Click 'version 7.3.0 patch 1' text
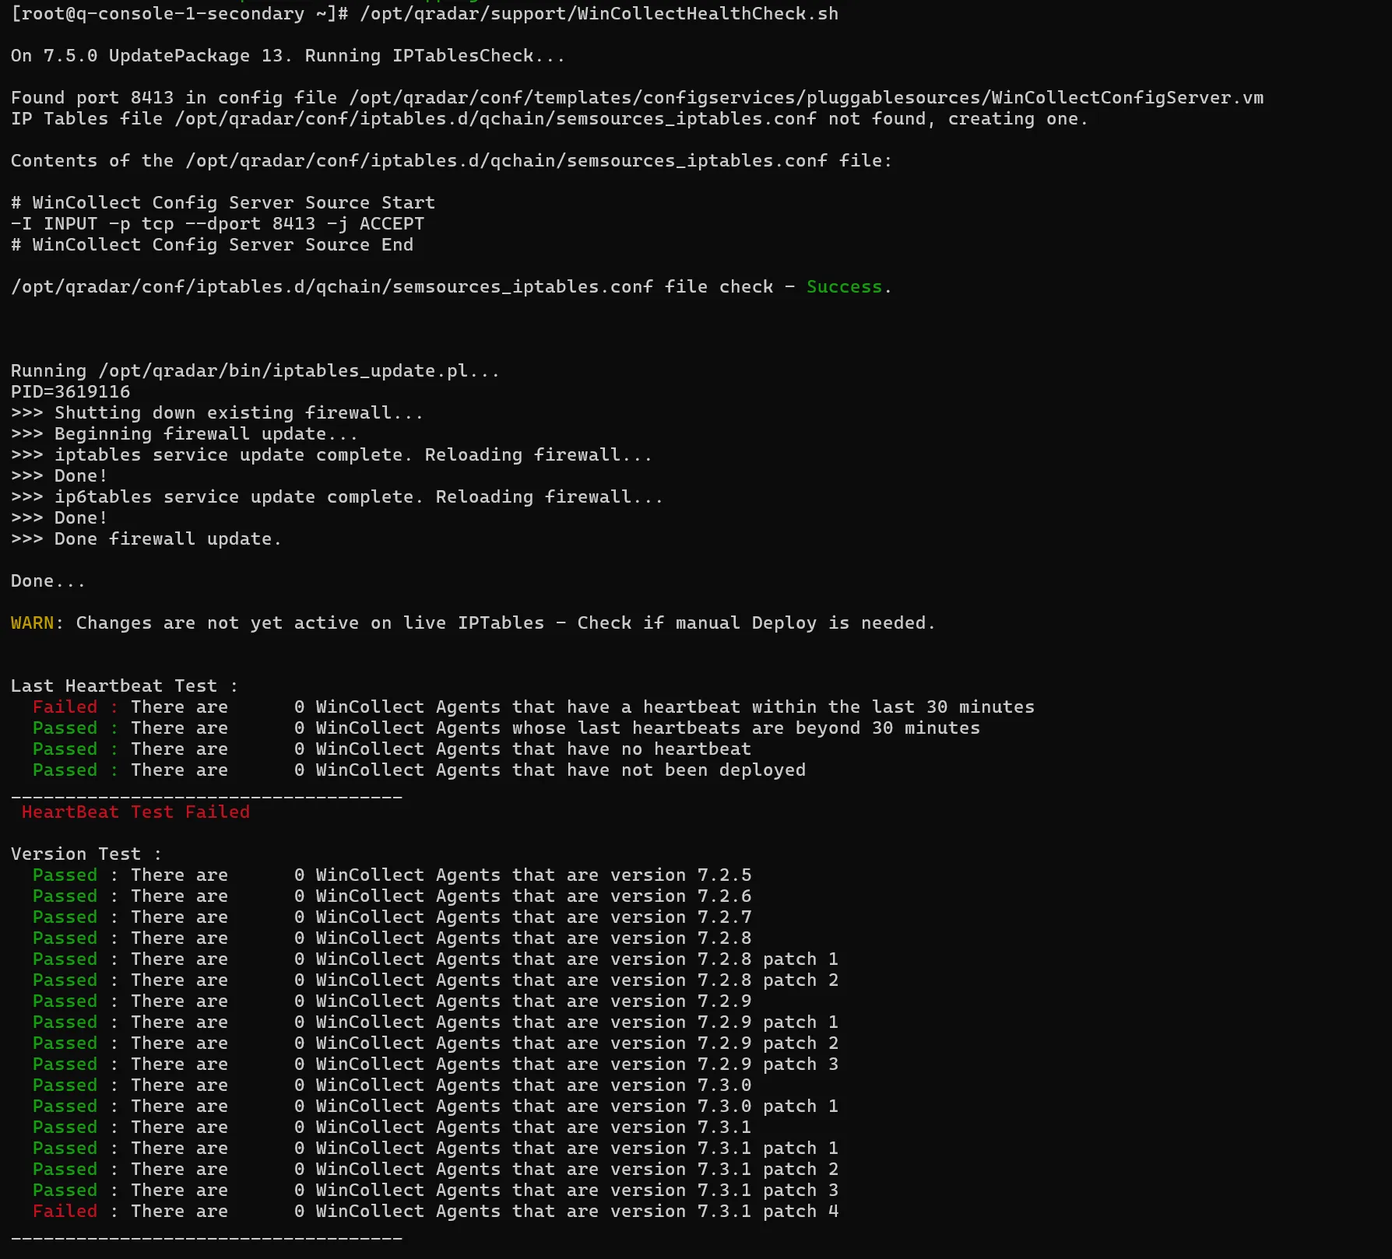The height and width of the screenshot is (1259, 1392). 725,1106
